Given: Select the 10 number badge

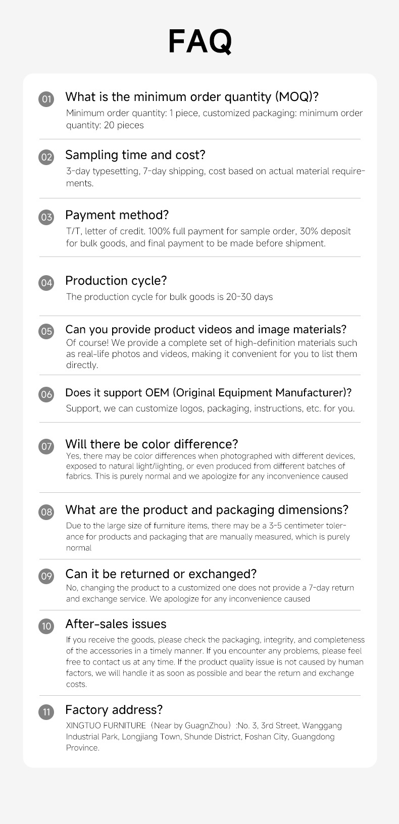Looking at the screenshot, I should coord(46,626).
